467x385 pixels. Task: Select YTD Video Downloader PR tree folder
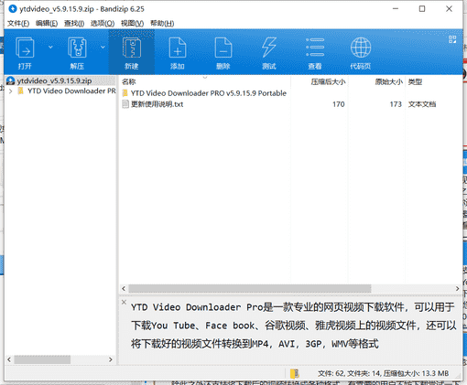click(x=71, y=91)
